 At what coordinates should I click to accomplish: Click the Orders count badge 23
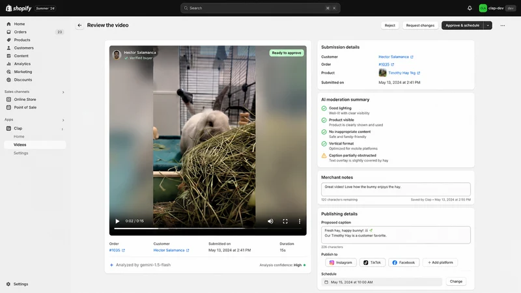pyautogui.click(x=59, y=32)
